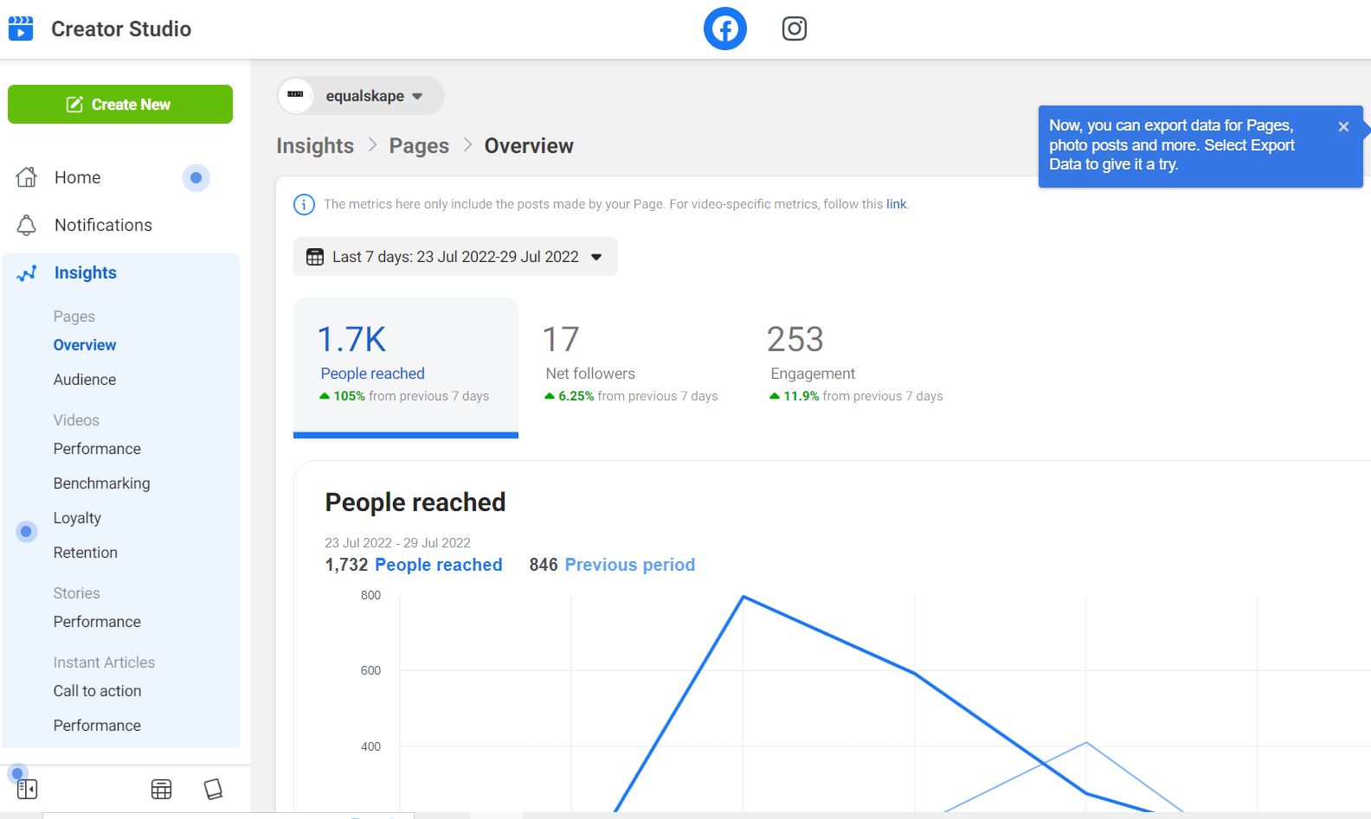This screenshot has width=1371, height=819.
Task: Click the Creator Studio logo icon
Action: tap(21, 29)
